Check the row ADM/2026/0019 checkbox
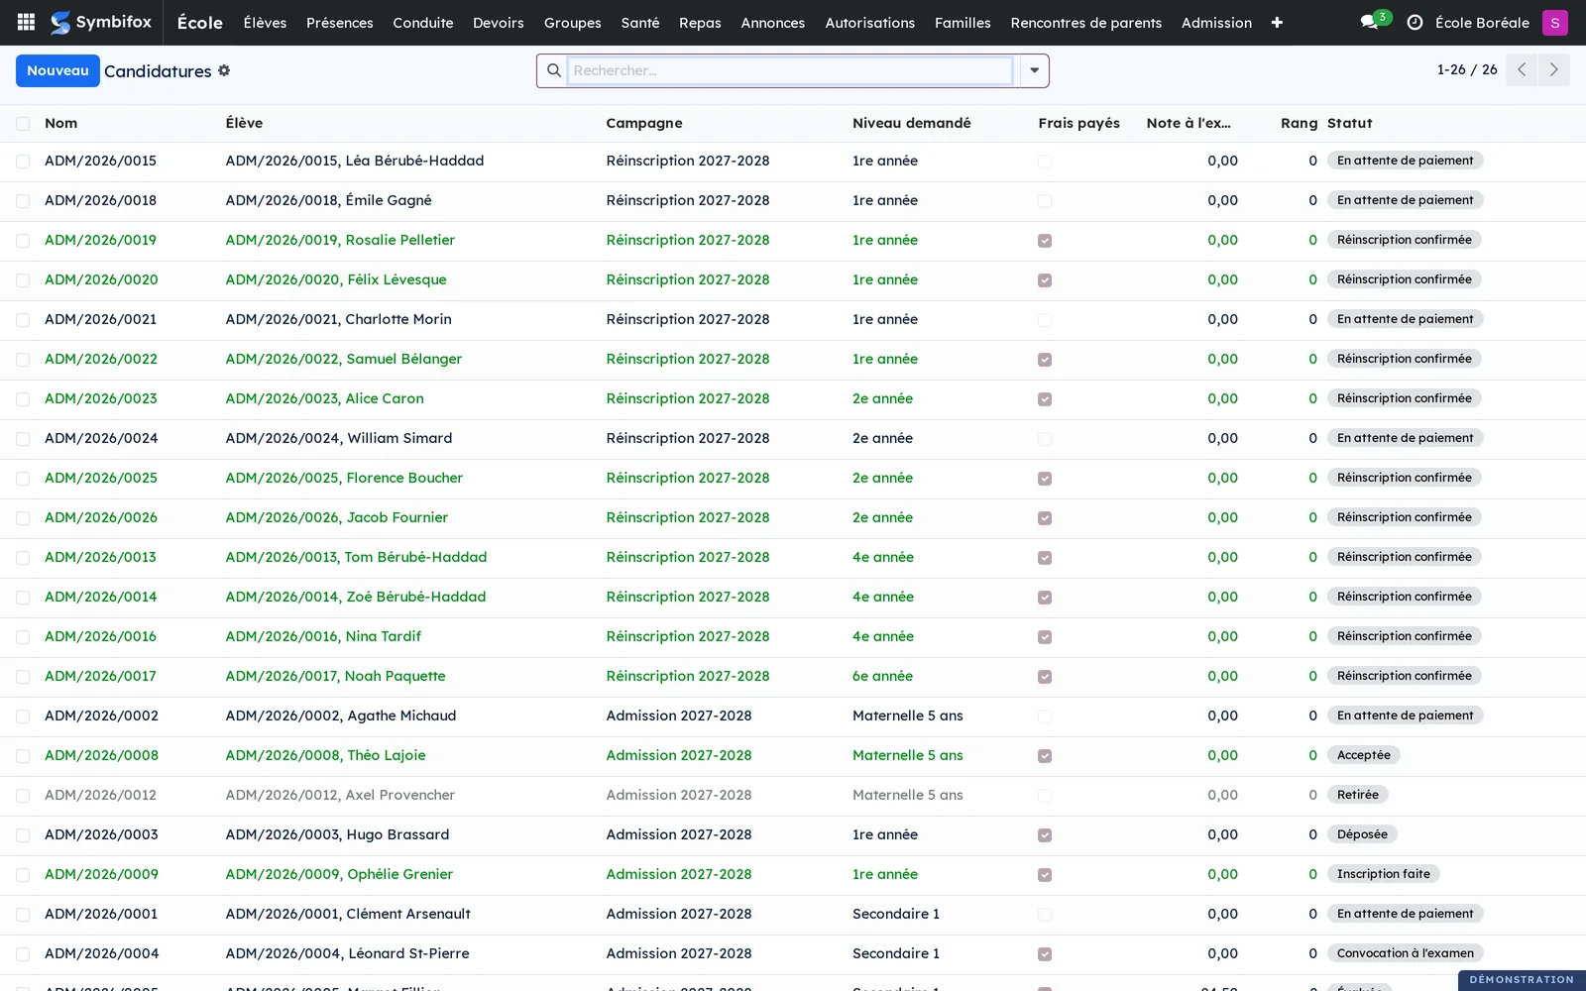Screen dimensions: 1586x991 point(23,241)
